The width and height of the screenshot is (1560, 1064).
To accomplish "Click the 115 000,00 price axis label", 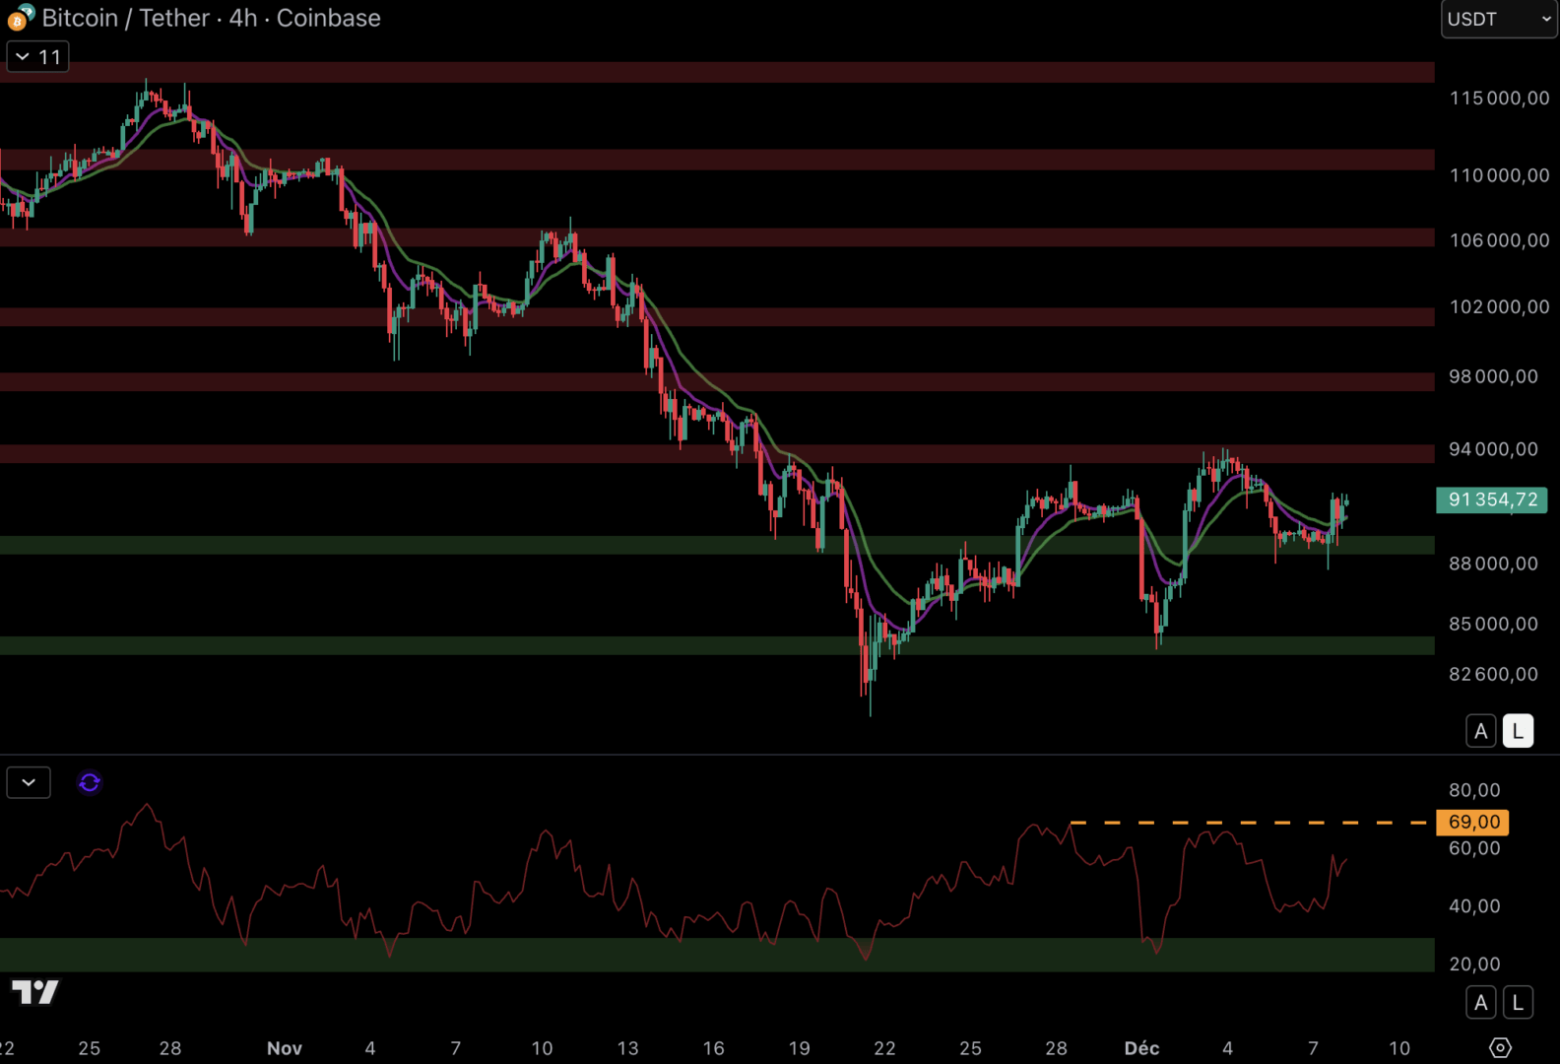I will pyautogui.click(x=1498, y=98).
